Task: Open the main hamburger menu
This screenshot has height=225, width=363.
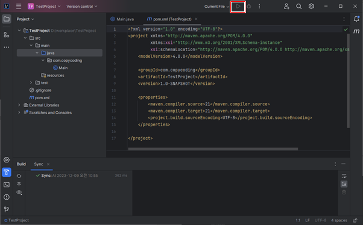Action: click(19, 6)
